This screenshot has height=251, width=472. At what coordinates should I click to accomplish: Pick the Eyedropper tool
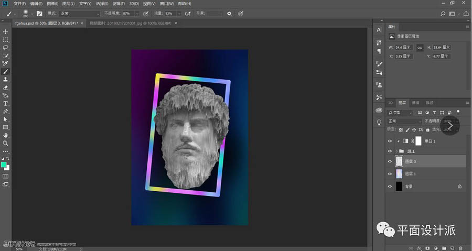click(6, 63)
